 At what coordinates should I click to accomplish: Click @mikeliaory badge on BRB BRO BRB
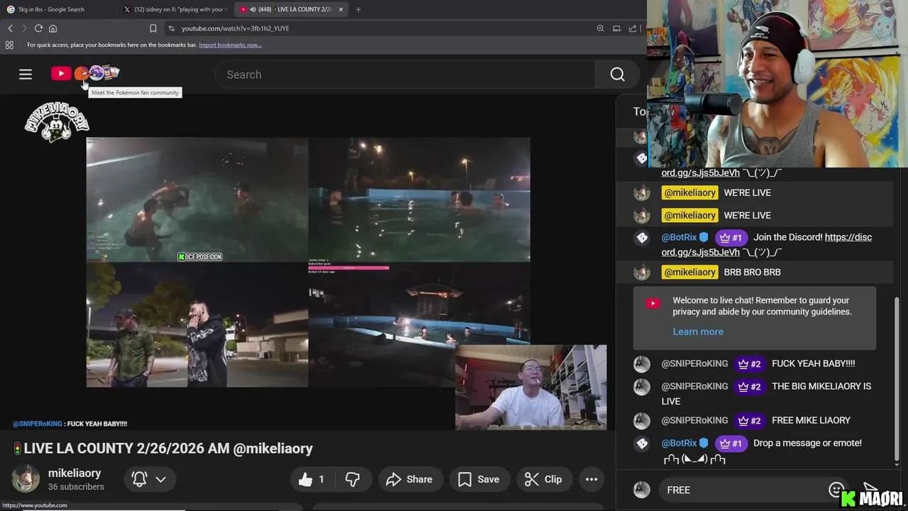pos(690,272)
